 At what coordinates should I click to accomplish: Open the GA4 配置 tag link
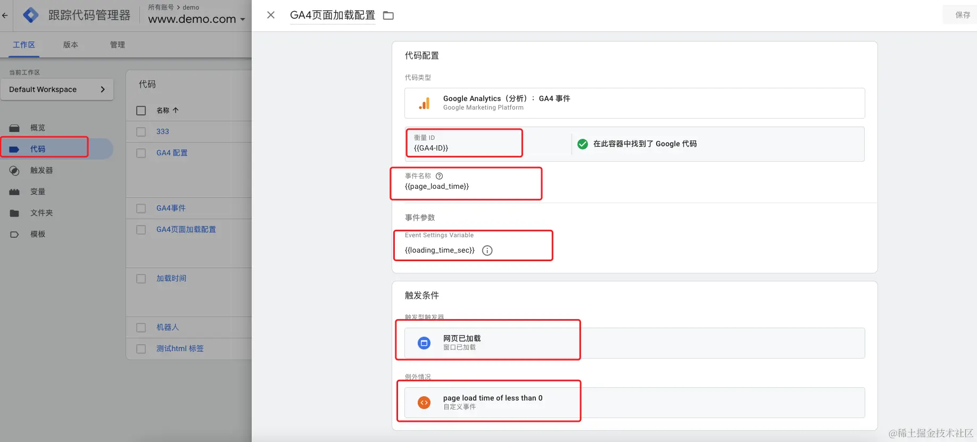click(172, 153)
